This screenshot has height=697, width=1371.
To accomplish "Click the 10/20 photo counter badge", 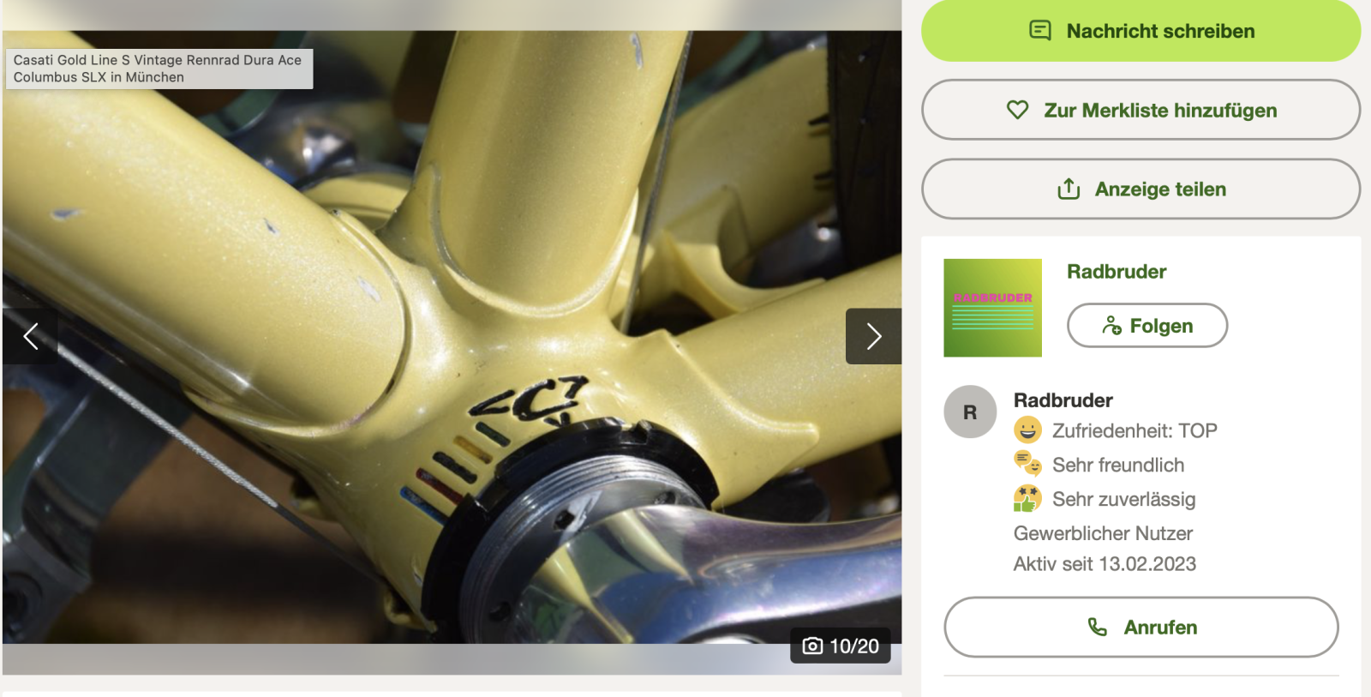I will pyautogui.click(x=840, y=646).
